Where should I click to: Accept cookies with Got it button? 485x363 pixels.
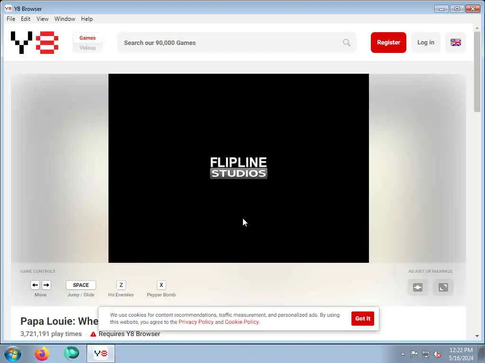click(362, 319)
